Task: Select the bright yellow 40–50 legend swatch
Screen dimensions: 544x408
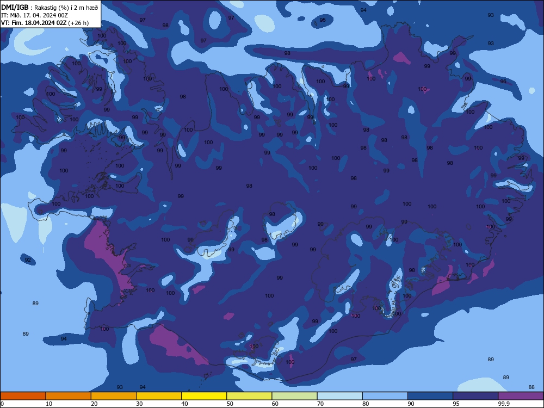Action: 204,396
